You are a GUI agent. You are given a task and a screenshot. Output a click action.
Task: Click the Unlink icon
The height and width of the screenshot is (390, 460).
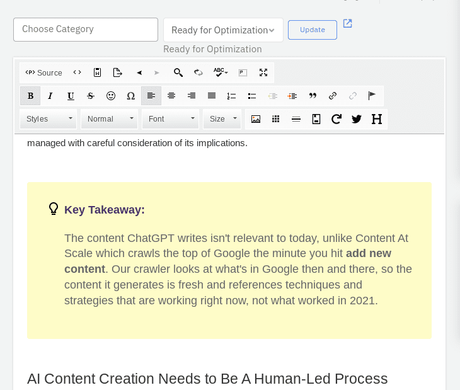[x=353, y=96]
